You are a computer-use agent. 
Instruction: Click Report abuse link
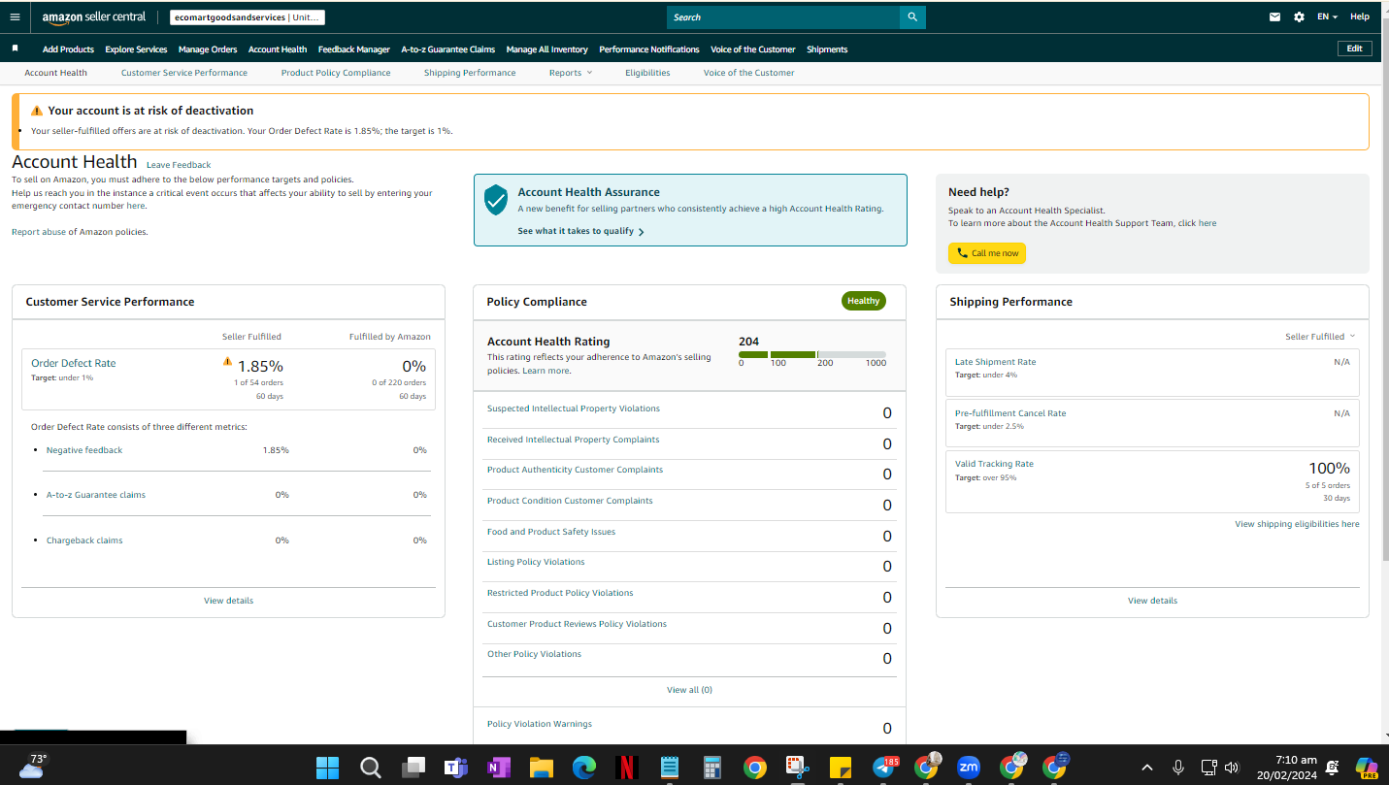coord(39,232)
